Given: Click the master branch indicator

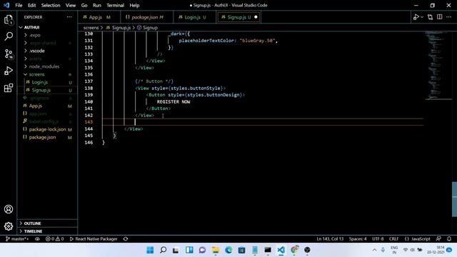Looking at the screenshot, I should pos(17,239).
